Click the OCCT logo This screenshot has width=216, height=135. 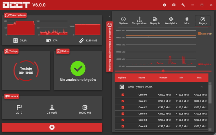pyautogui.click(x=16, y=5)
